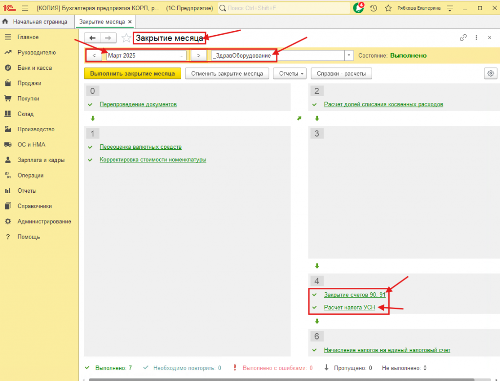Open Расчет налога УСН link

pyautogui.click(x=350, y=307)
